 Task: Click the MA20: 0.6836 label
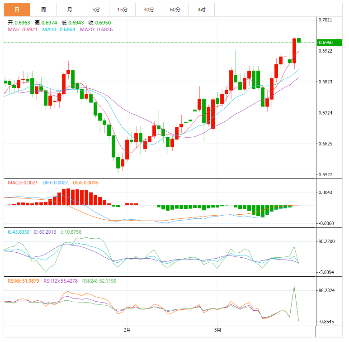pyautogui.click(x=96, y=29)
